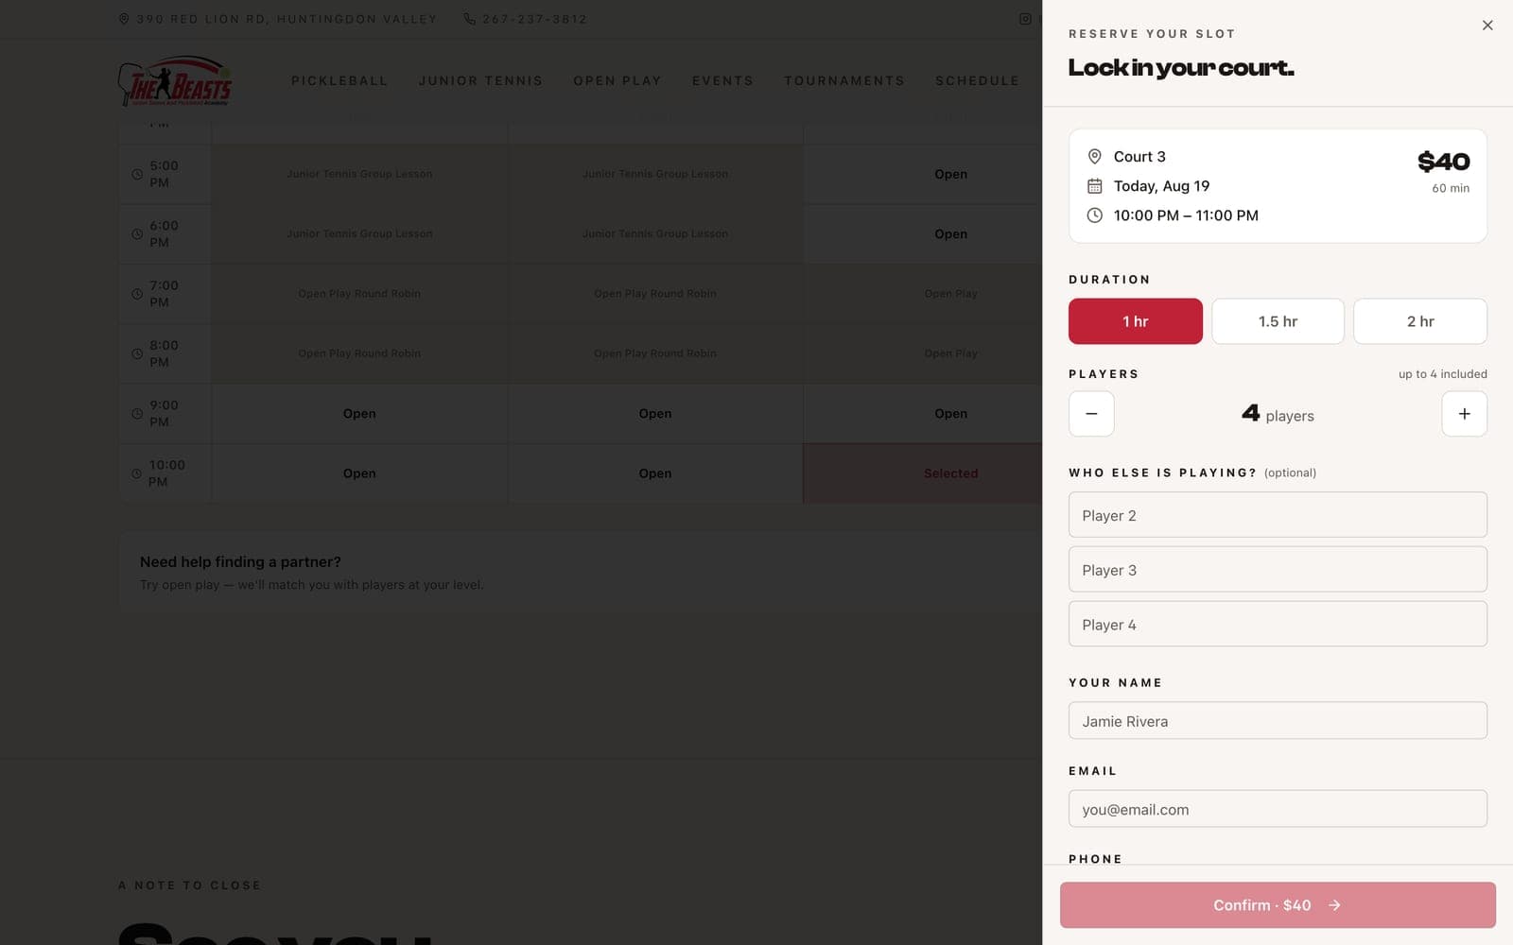Click 'up to 4 included' text
Viewport: 1513px width, 945px height.
point(1442,374)
